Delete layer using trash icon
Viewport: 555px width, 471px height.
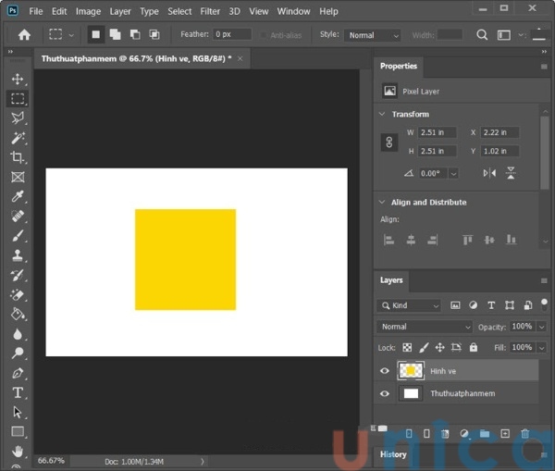pyautogui.click(x=524, y=433)
